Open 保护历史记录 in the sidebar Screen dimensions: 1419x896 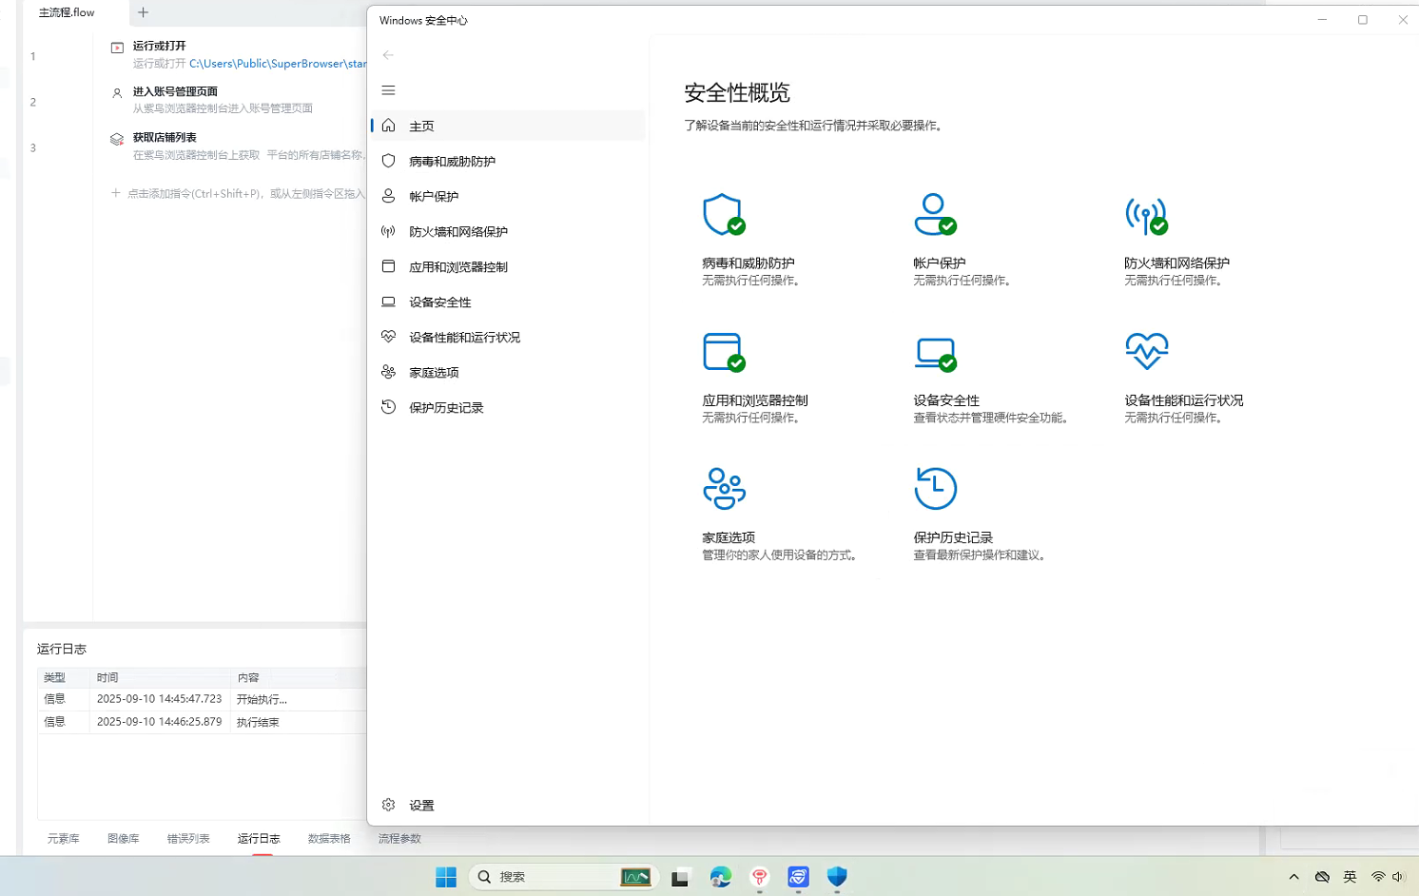[x=508, y=407]
